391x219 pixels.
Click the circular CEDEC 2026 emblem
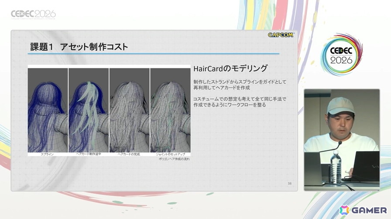[x=341, y=54]
